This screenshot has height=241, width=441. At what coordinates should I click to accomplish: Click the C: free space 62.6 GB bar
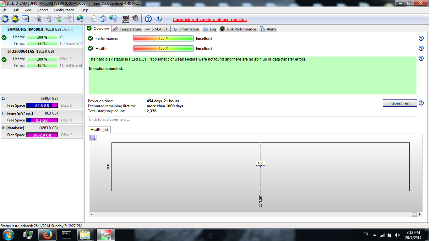tap(42, 105)
